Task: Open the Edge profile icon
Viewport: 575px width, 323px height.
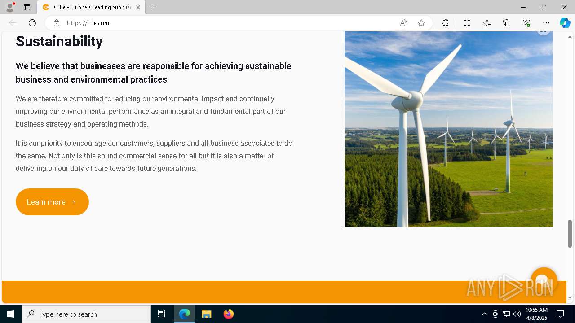Action: [10, 7]
